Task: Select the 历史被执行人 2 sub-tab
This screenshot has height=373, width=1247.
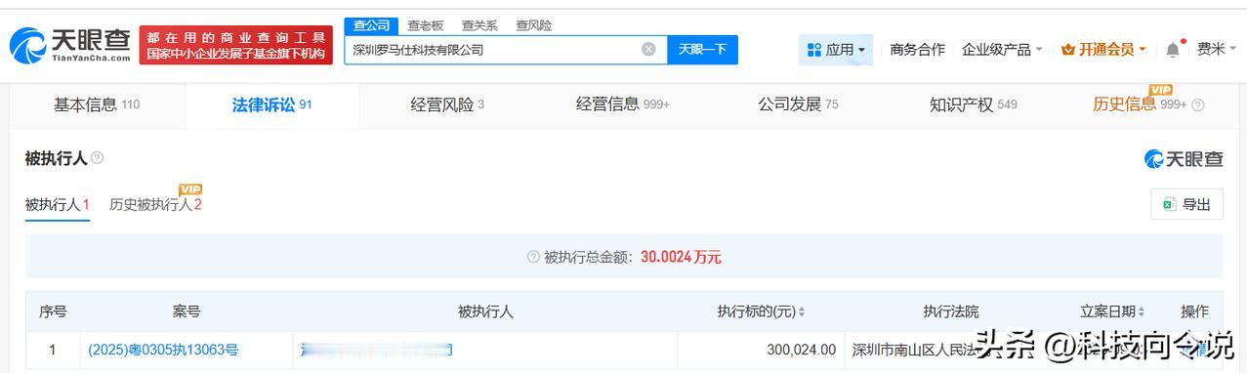Action: click(155, 205)
